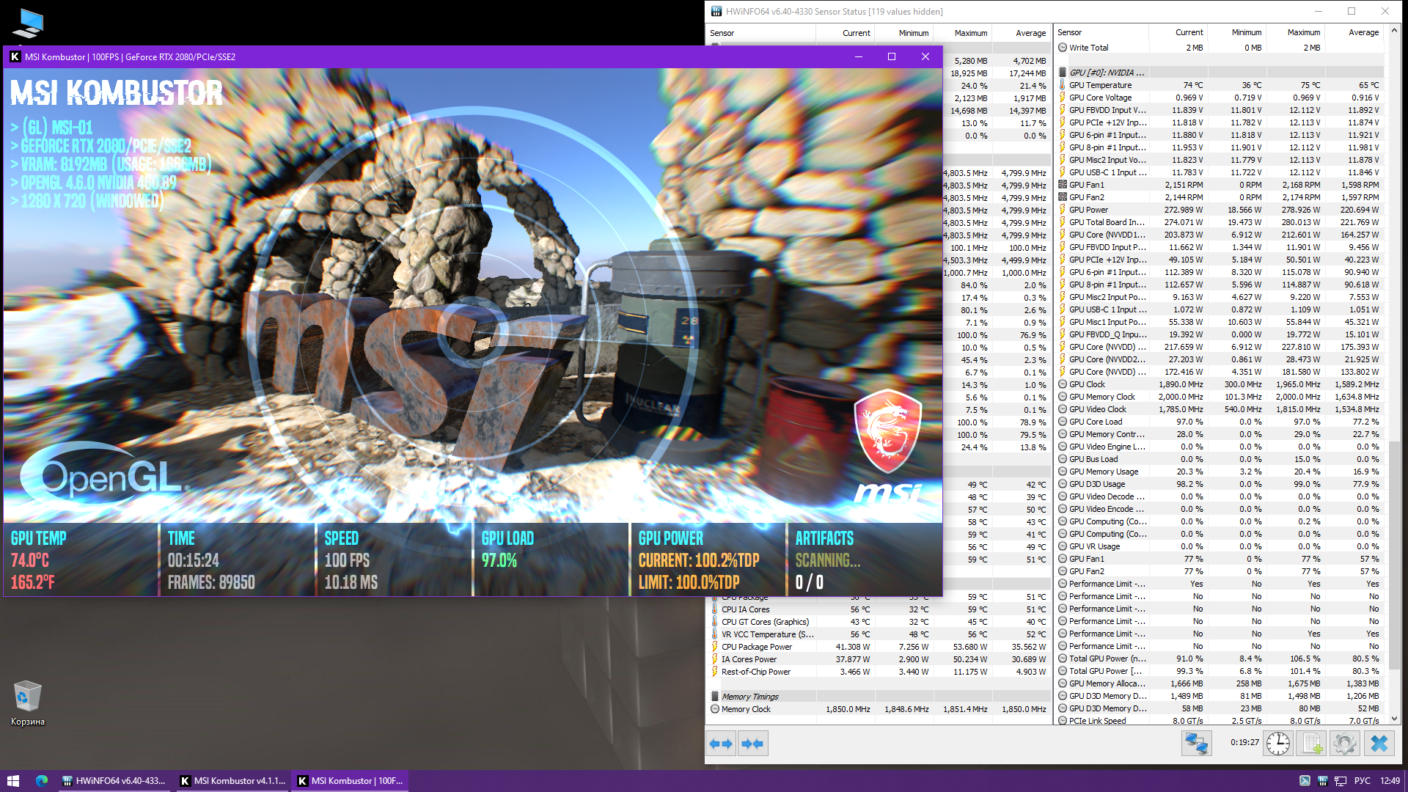
Task: Close the sensor panel with the blue X icon
Action: tap(1379, 744)
